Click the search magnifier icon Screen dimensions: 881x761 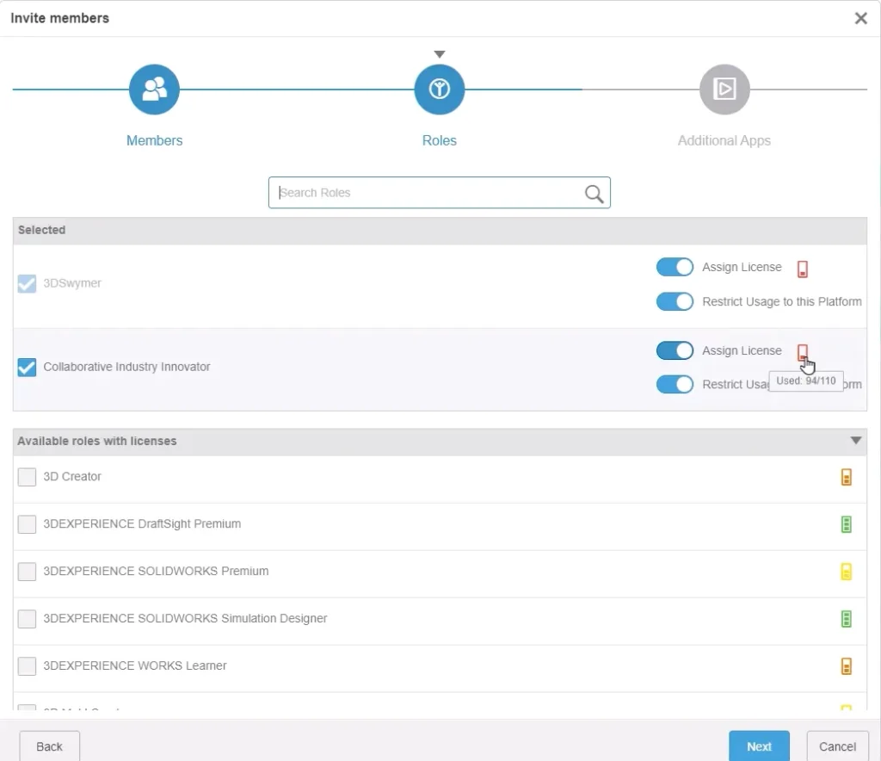tap(594, 194)
